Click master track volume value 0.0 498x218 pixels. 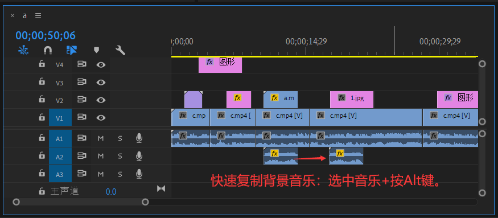[111, 192]
